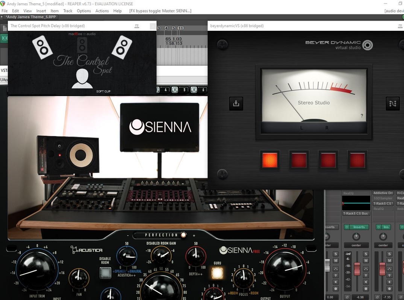404x300 pixels.
Task: Open the Track menu
Action: pyautogui.click(x=68, y=11)
